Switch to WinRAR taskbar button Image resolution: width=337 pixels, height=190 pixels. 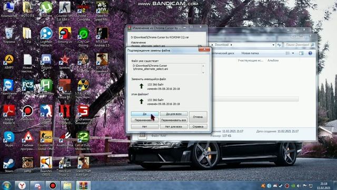tap(83, 185)
